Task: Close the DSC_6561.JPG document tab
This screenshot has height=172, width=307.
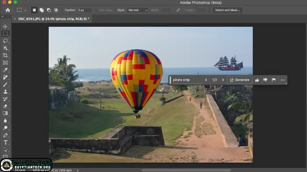Action: click(x=15, y=19)
